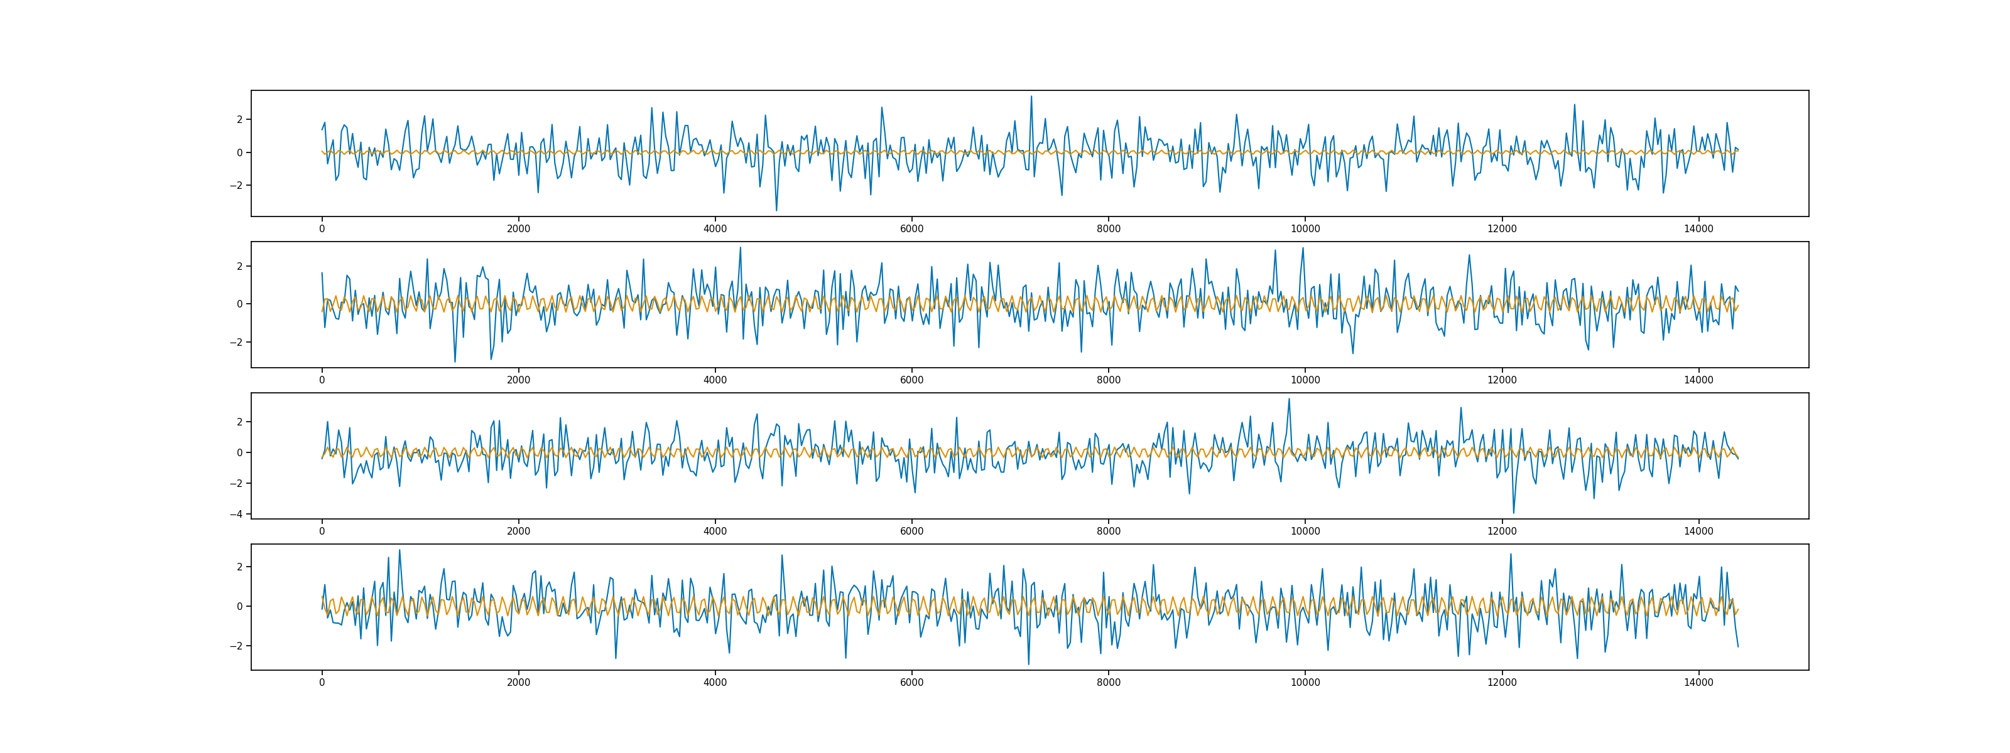This screenshot has width=2010, height=753.
Task: Click the deepest blue dip in third subplot
Action: click(1514, 513)
